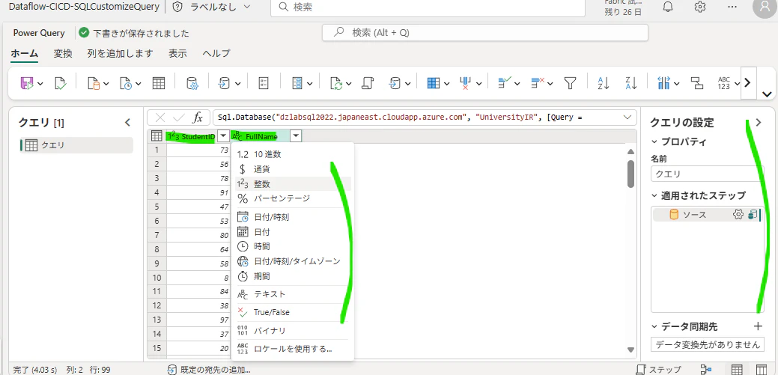Open the StudentID column filter dropdown
The width and height of the screenshot is (778, 375).
coord(223,136)
